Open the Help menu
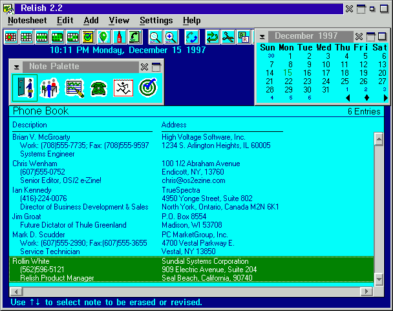Image resolution: width=393 pixels, height=311 pixels. coord(192,21)
